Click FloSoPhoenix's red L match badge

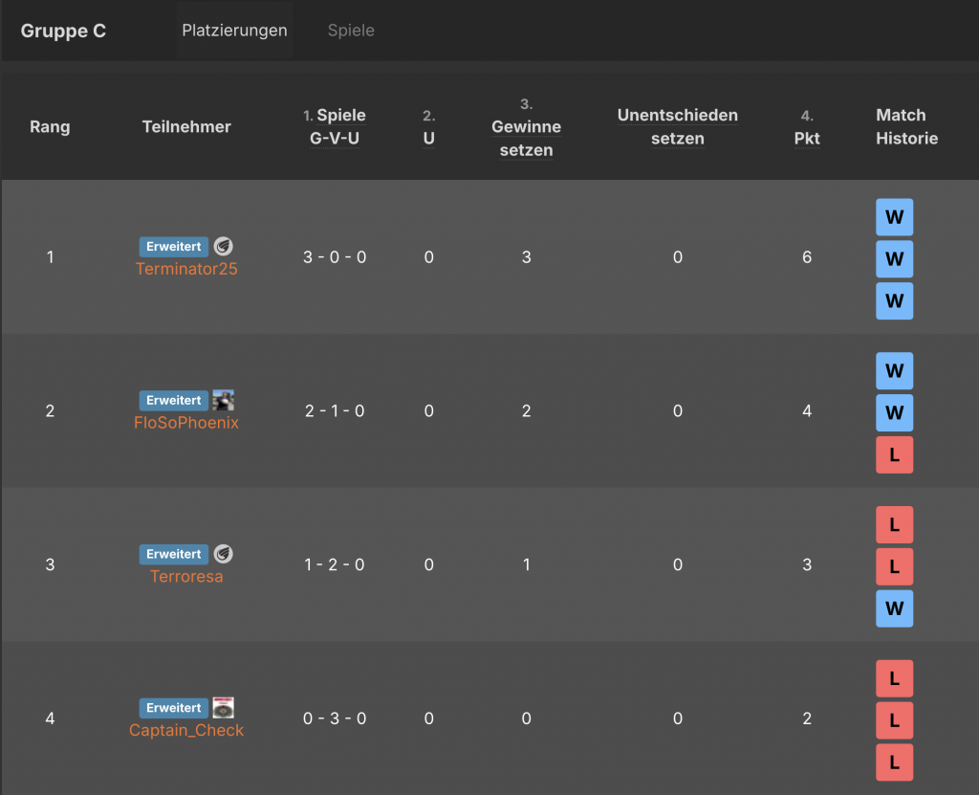894,455
